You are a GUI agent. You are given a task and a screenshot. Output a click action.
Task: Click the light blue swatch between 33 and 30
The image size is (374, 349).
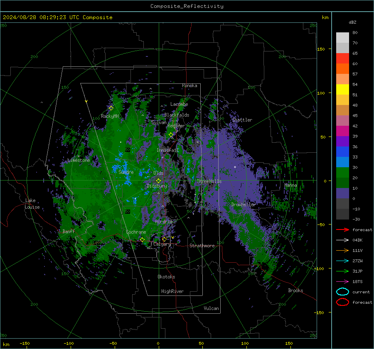[342, 162]
